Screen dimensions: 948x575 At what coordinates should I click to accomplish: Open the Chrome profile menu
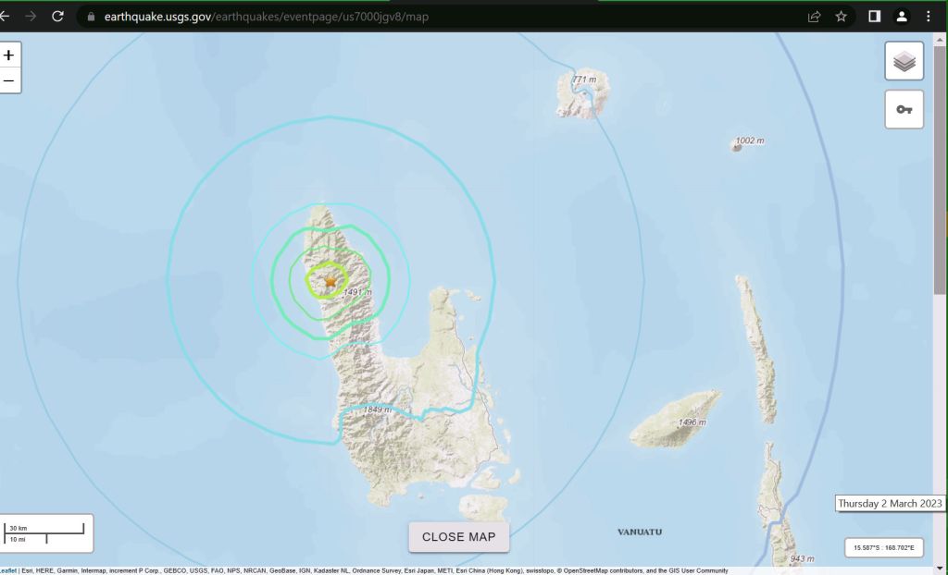(x=901, y=17)
